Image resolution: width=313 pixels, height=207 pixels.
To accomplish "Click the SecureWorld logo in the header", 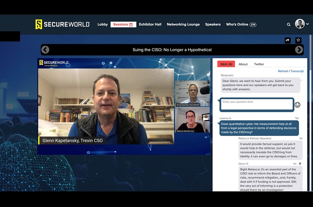I will 63,24.
